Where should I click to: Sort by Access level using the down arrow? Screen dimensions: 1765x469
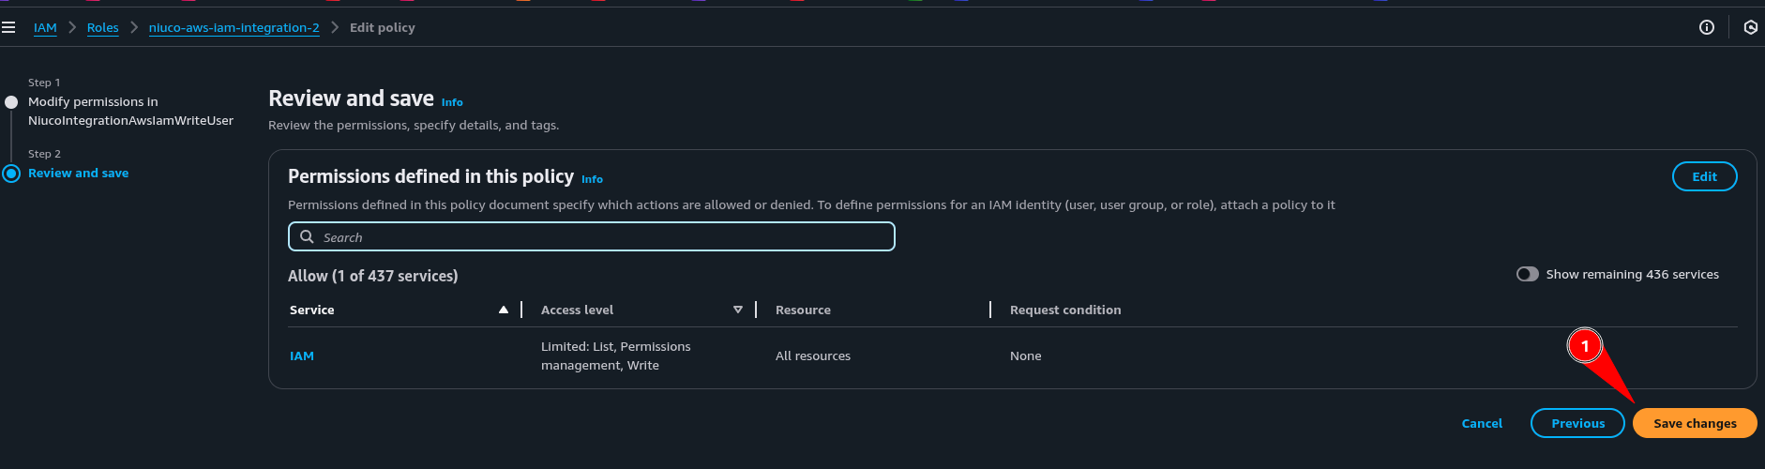tap(738, 310)
